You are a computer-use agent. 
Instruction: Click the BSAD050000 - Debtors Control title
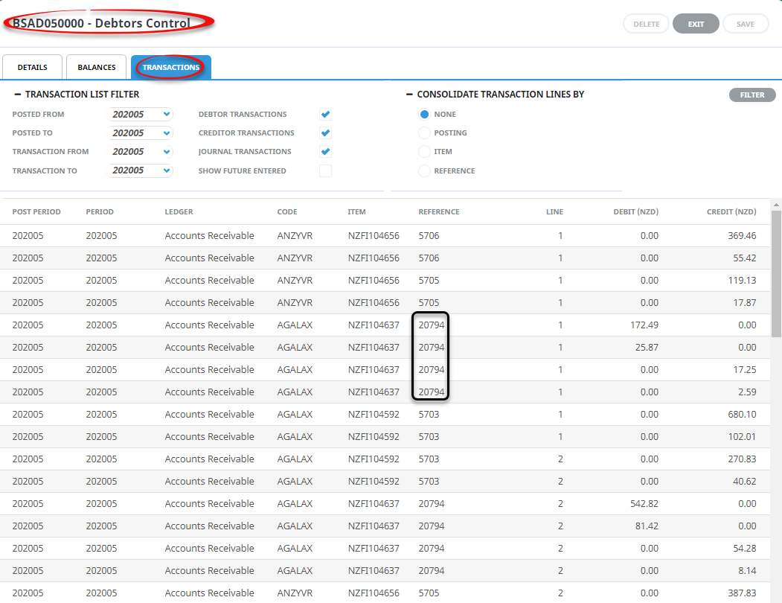point(101,23)
